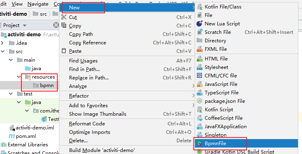Click the New Lua Script icon
Viewport: 302px width, 154px height.
(x=199, y=24)
